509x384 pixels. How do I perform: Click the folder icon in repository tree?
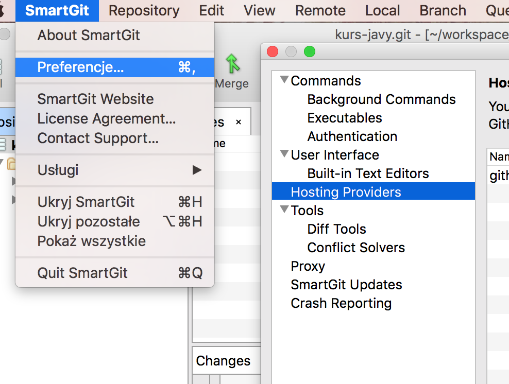pos(11,164)
